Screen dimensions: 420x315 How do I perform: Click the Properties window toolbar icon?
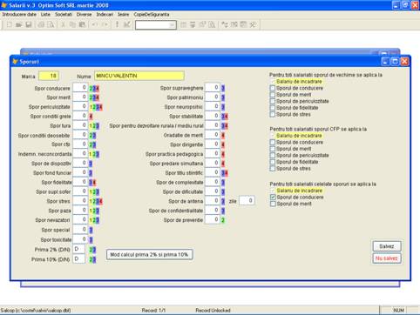pos(202,24)
